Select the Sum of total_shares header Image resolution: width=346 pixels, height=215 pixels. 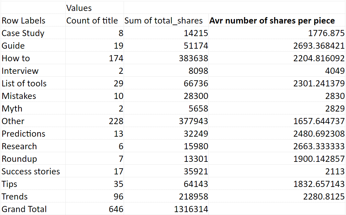coord(166,21)
